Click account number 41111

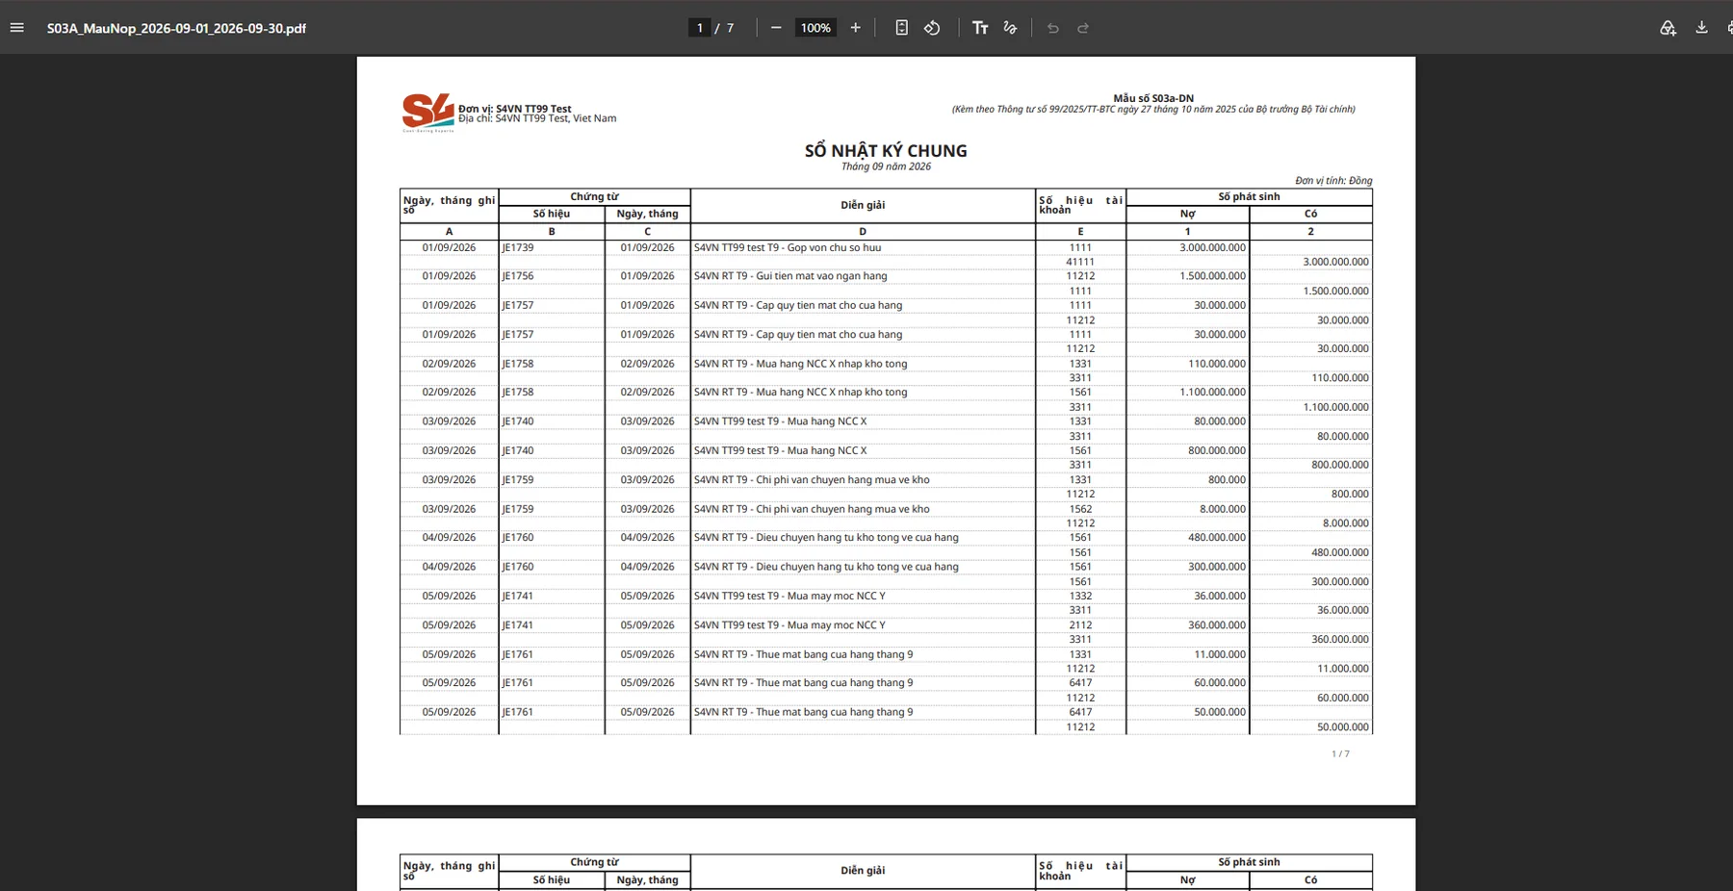(1080, 262)
